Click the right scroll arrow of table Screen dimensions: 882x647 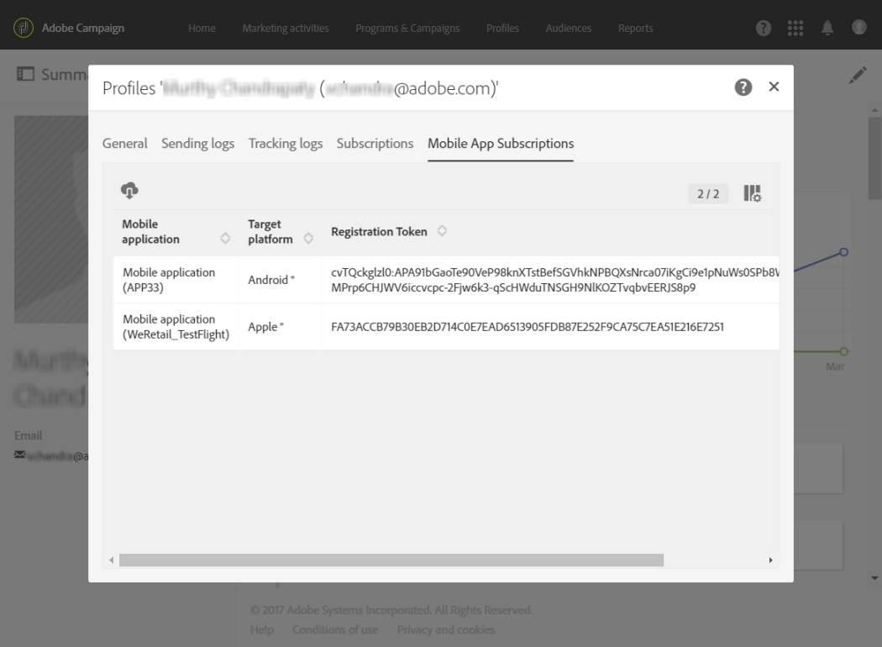tap(770, 560)
